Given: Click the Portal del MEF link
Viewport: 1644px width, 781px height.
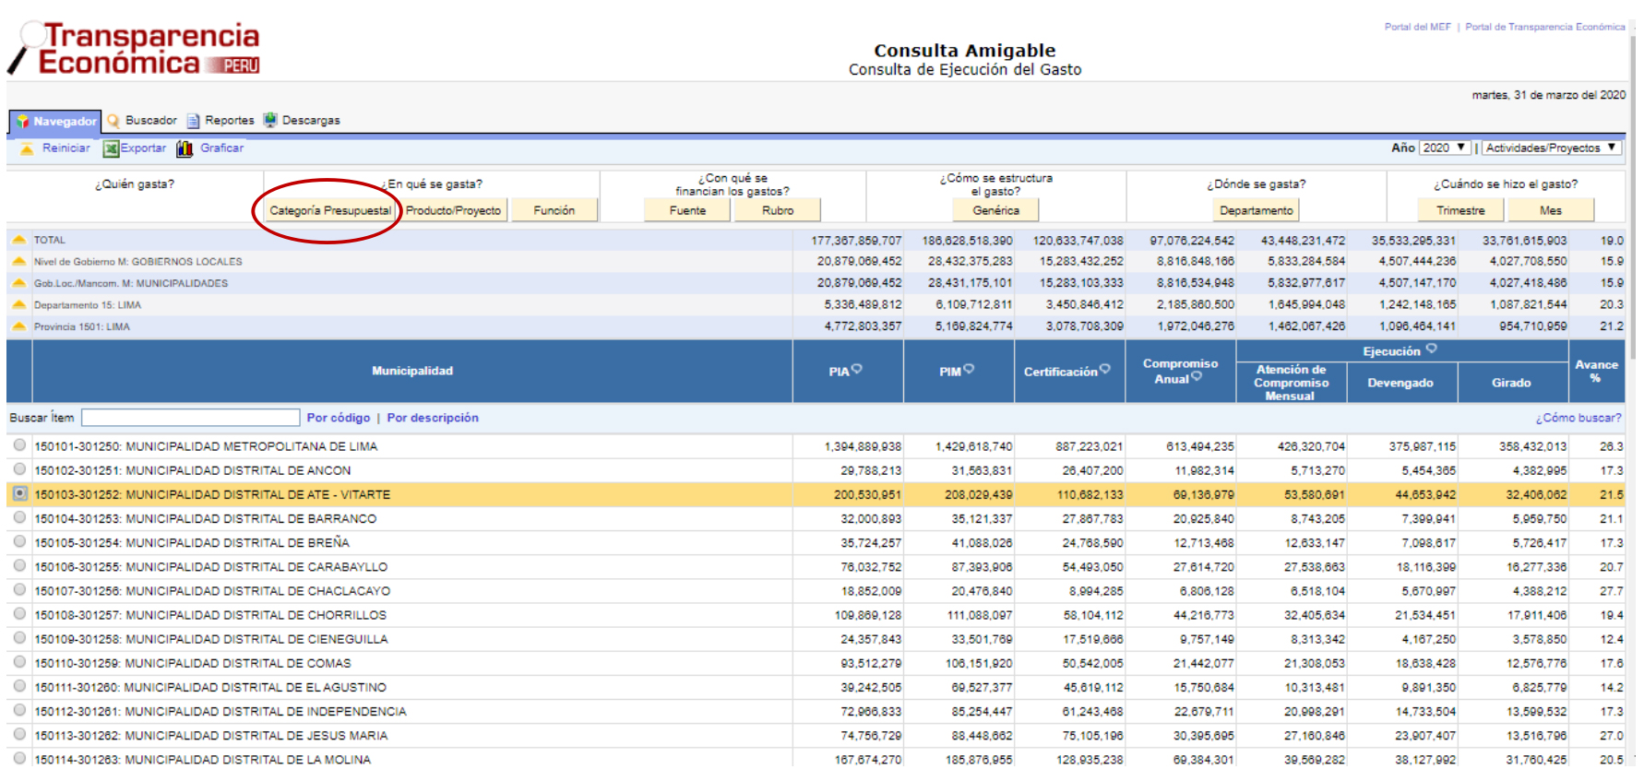Looking at the screenshot, I should point(1417,27).
